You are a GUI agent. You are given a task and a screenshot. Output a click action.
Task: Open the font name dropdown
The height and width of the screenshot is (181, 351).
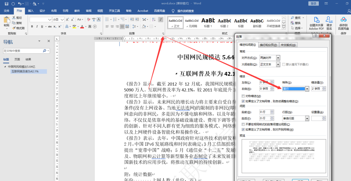(x=50, y=20)
